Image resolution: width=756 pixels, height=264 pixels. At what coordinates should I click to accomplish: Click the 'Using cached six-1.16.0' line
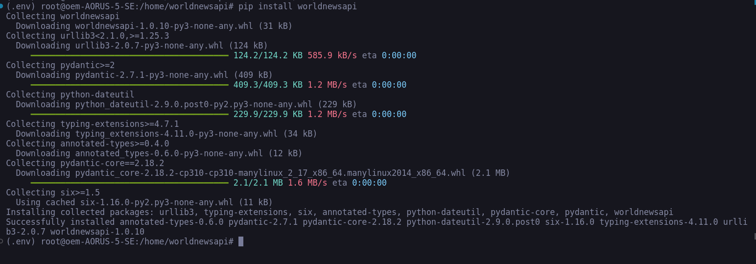(144, 202)
